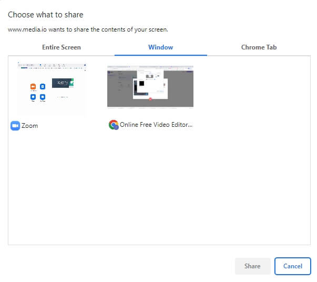Select the Zoom window thumbnail
This screenshot has height=282, width=317.
pos(52,88)
